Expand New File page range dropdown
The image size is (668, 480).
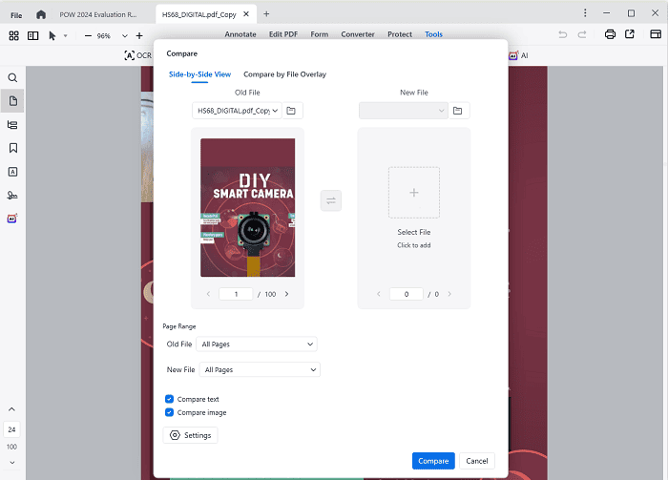point(259,369)
